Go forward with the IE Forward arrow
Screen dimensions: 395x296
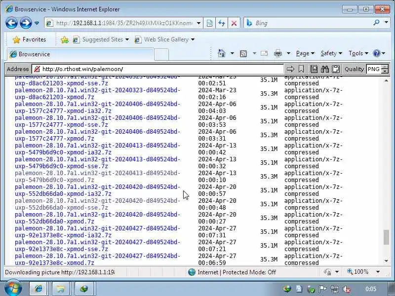26,23
